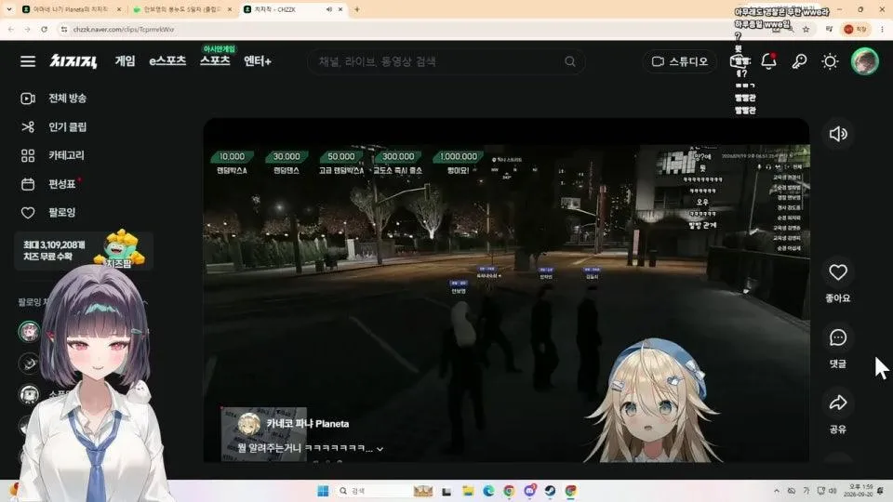
Task: Like the clip with 좋아요 heart
Action: (838, 272)
